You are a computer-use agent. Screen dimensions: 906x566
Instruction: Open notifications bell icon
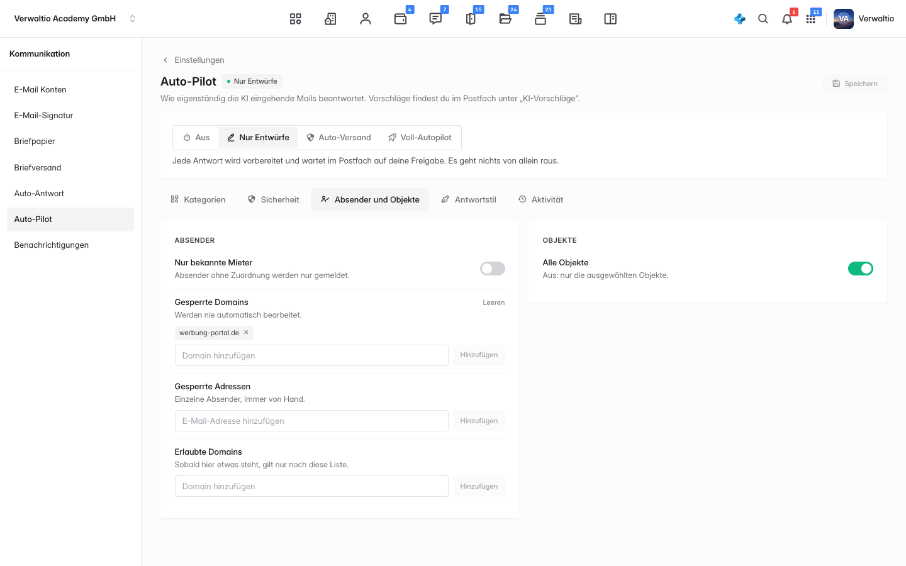[787, 19]
